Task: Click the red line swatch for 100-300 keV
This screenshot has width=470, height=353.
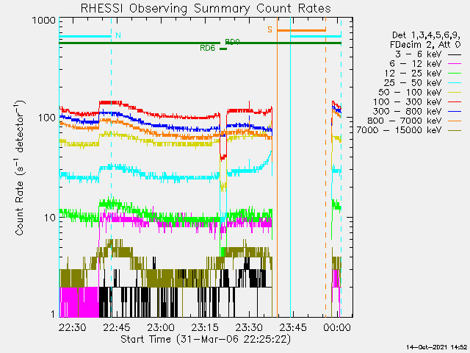Action: pos(455,102)
